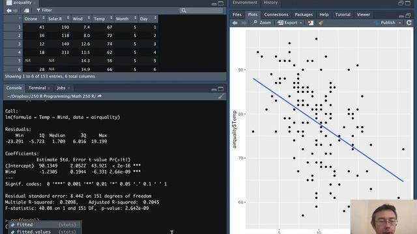This screenshot has width=417, height=234.
Task: Open the Environment tab
Action: [x=245, y=3]
